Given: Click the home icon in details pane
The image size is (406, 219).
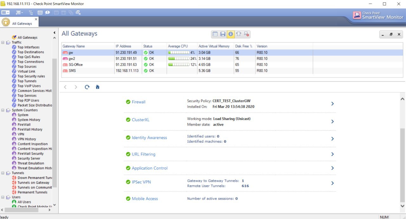Looking at the screenshot, I should 97,87.
